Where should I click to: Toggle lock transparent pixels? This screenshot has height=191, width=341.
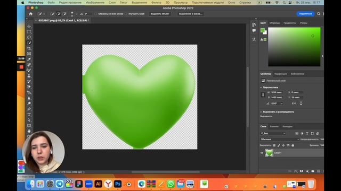pyautogui.click(x=274, y=145)
